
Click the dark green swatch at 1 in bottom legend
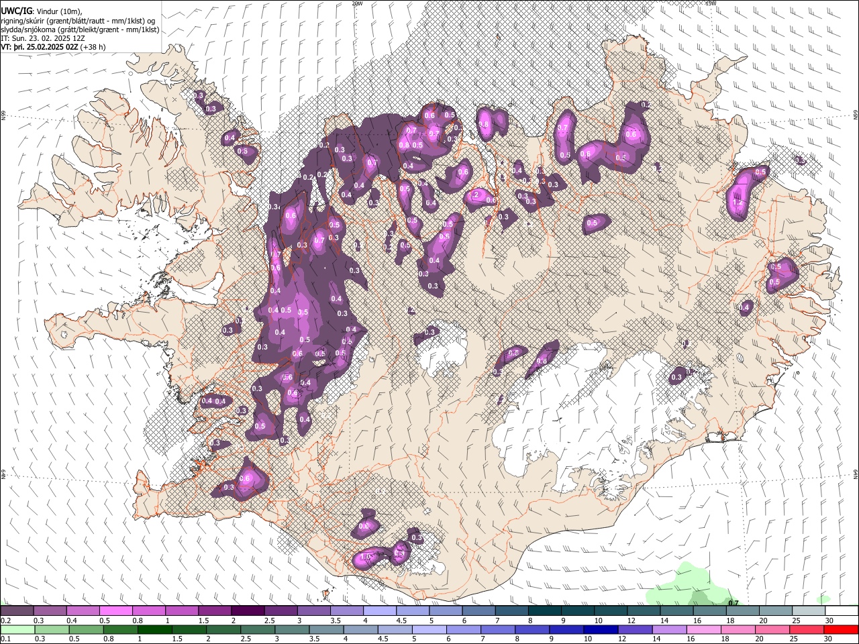coord(155,630)
